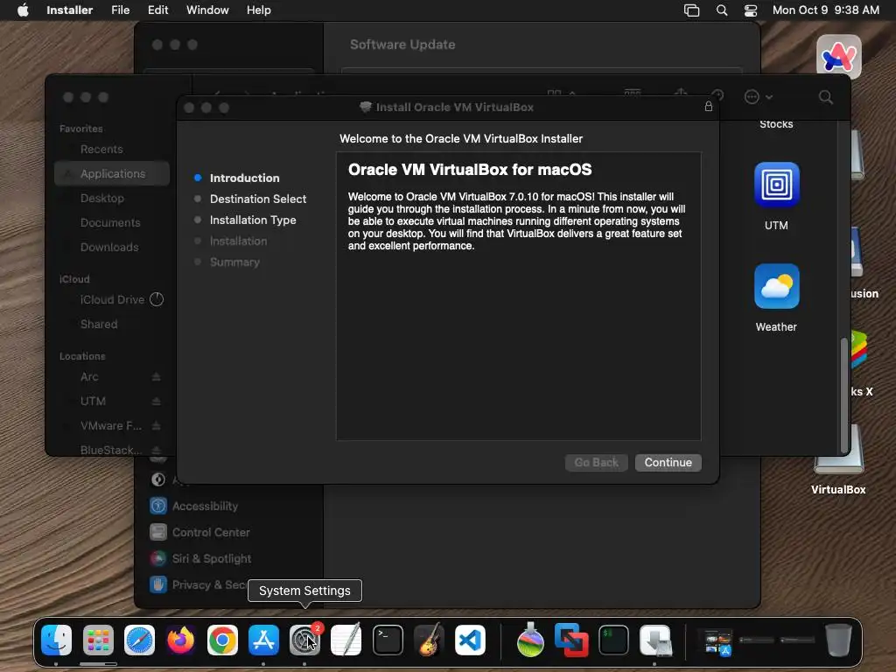The image size is (896, 672).
Task: Open Control Center from menu bar
Action: 750,10
